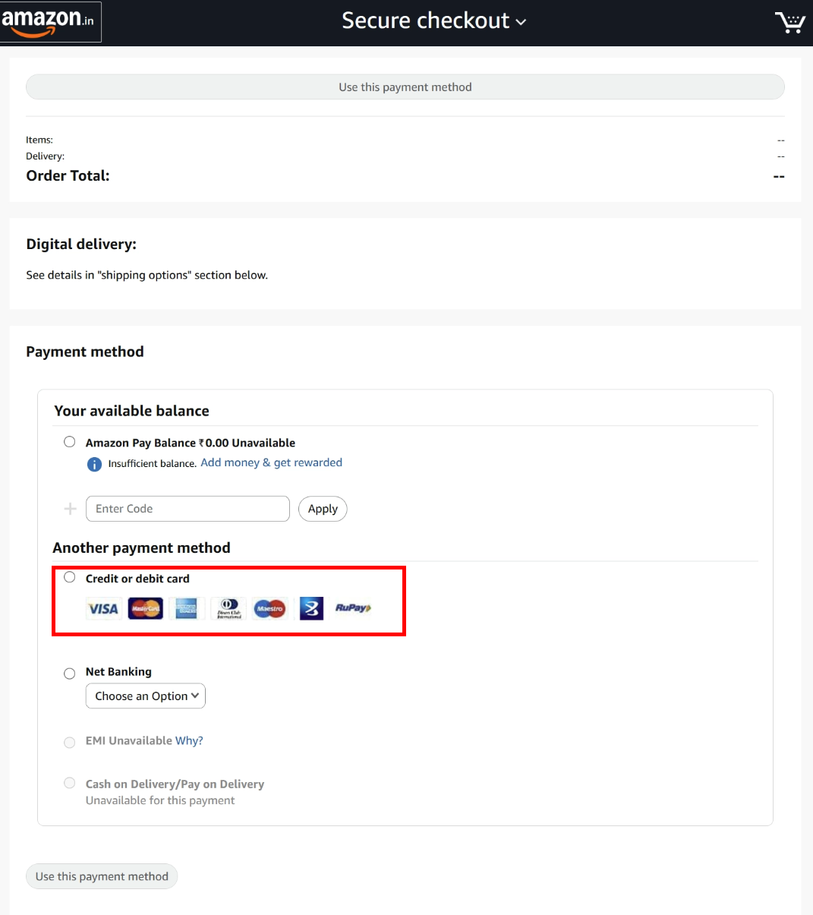Click the RuPay logo
The height and width of the screenshot is (915, 813).
353,608
